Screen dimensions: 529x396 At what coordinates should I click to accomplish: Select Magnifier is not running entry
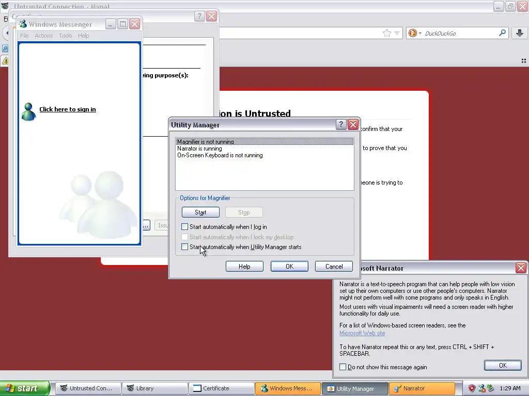click(264, 142)
